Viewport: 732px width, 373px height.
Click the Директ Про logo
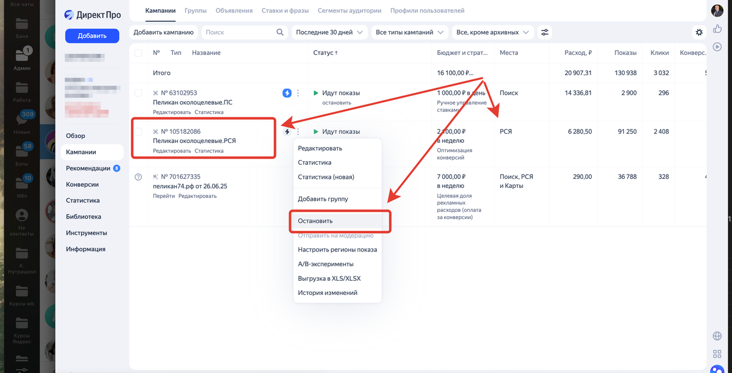coord(92,15)
